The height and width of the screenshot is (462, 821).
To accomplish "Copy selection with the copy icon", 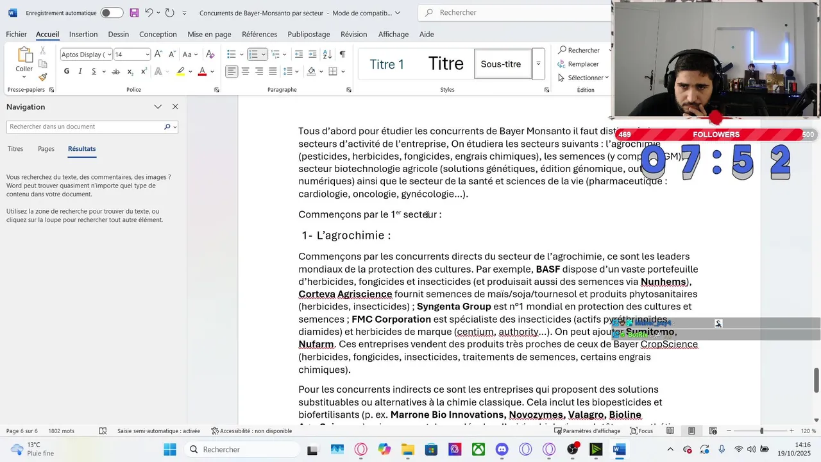I will coord(43,64).
